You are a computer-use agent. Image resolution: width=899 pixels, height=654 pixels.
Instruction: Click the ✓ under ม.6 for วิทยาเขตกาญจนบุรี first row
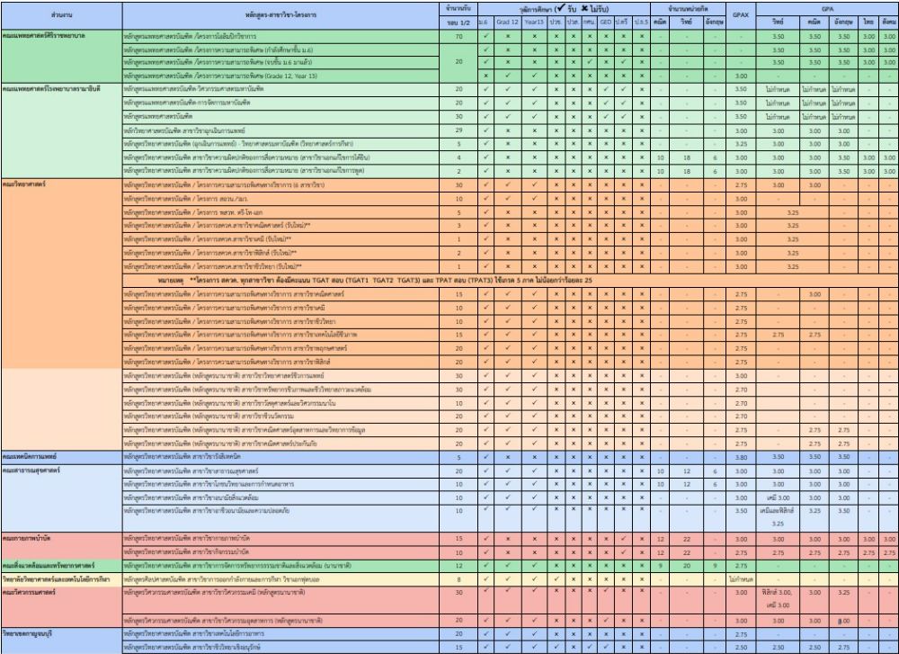486,634
